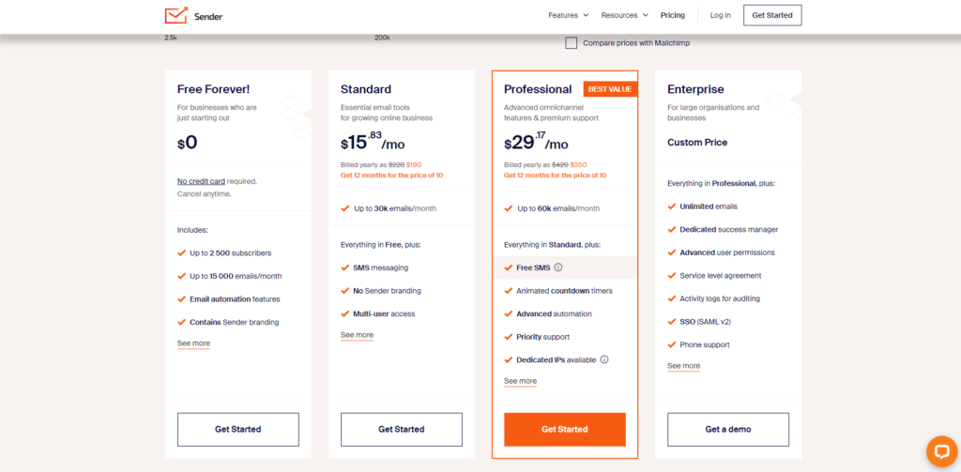The height and width of the screenshot is (472, 961).
Task: Open the orange chat support bubble
Action: (x=941, y=451)
